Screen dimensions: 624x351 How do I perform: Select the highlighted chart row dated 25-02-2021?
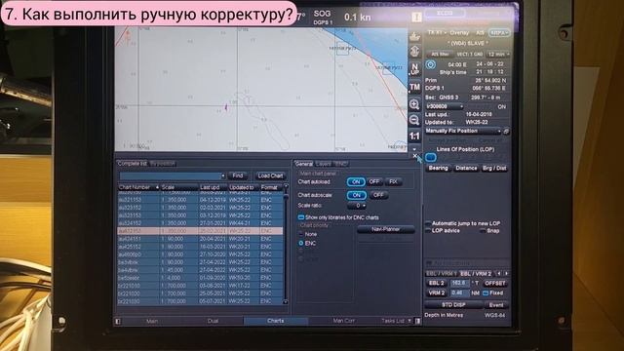[200, 231]
